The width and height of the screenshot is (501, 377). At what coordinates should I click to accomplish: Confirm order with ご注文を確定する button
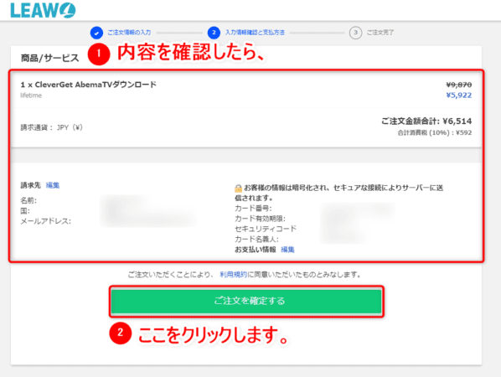point(246,301)
